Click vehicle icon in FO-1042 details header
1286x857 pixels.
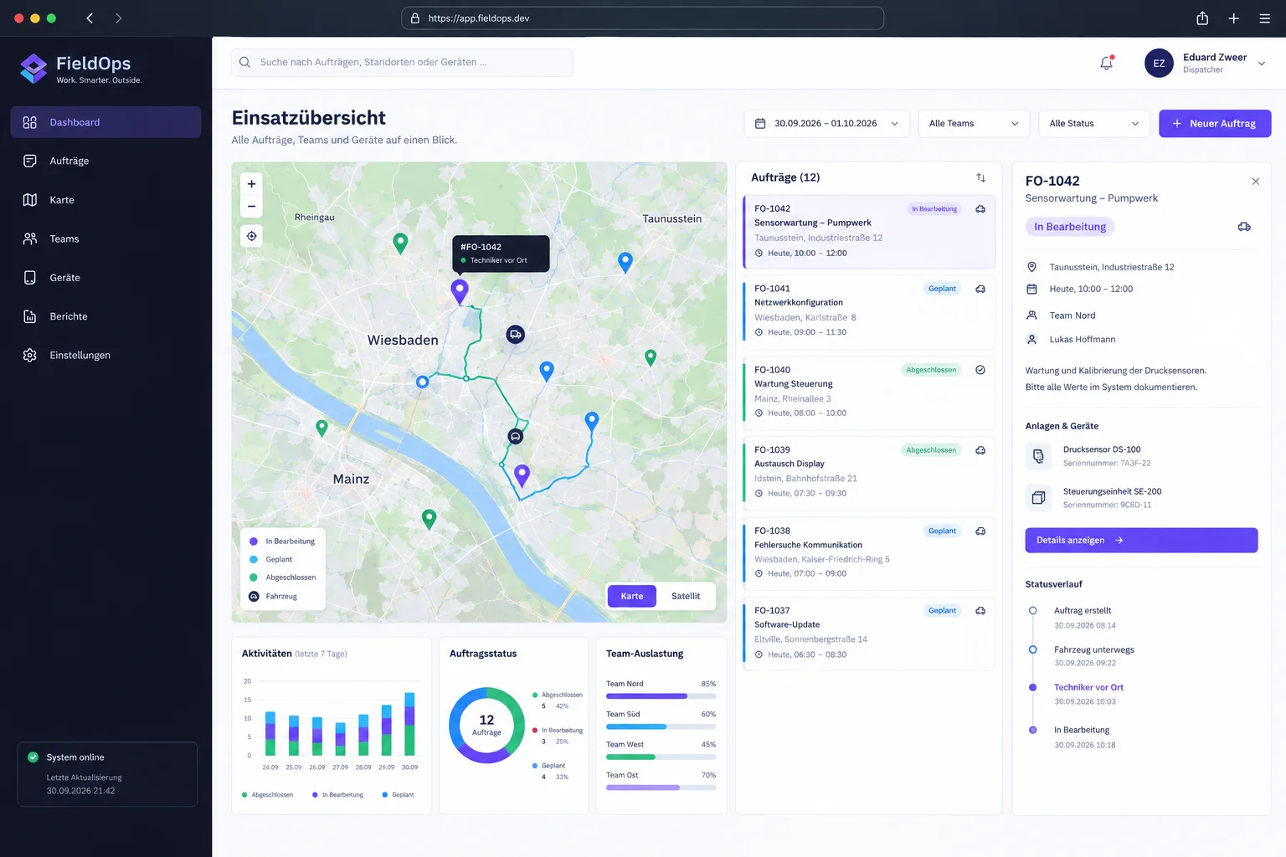coord(1244,227)
